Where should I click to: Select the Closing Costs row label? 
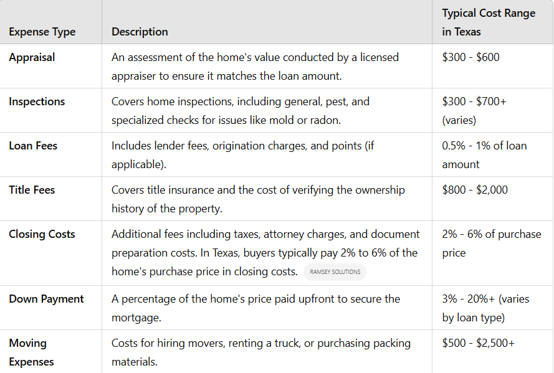click(42, 234)
